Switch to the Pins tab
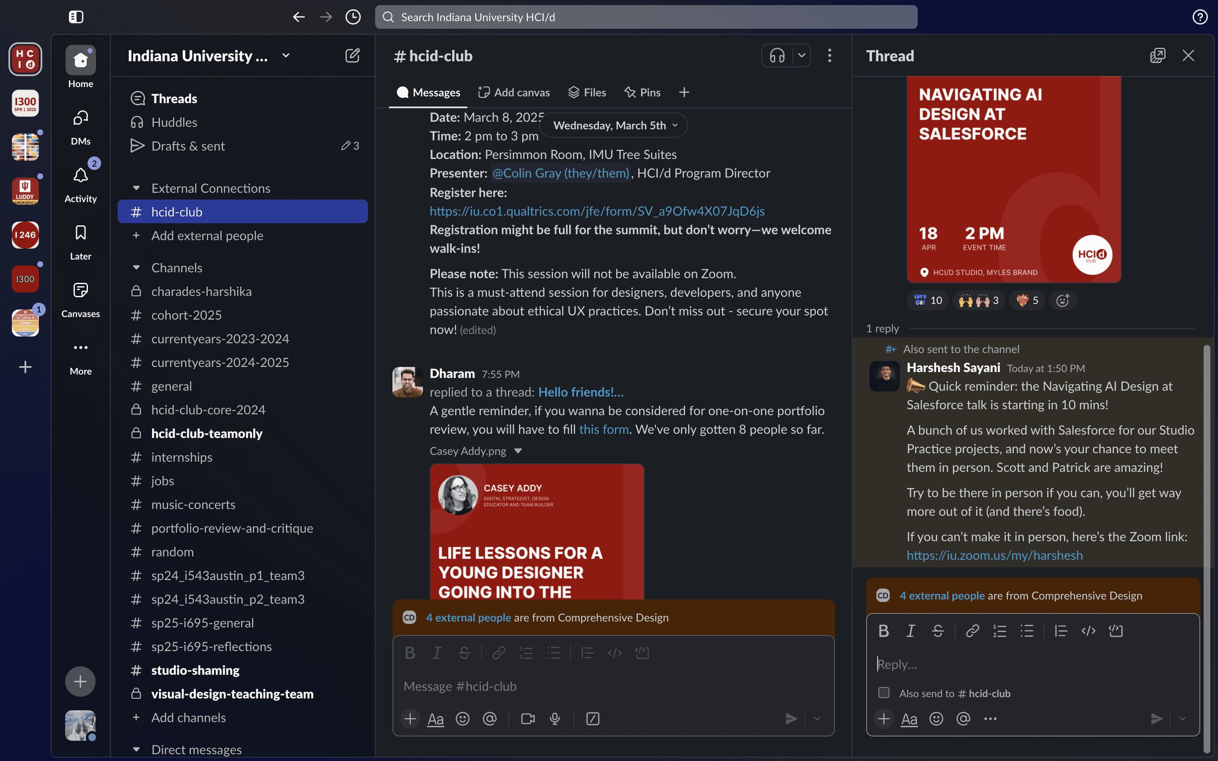Image resolution: width=1218 pixels, height=761 pixels. (642, 93)
